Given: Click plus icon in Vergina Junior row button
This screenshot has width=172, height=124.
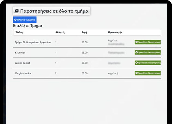Looking at the screenshot, I should 137,73.
